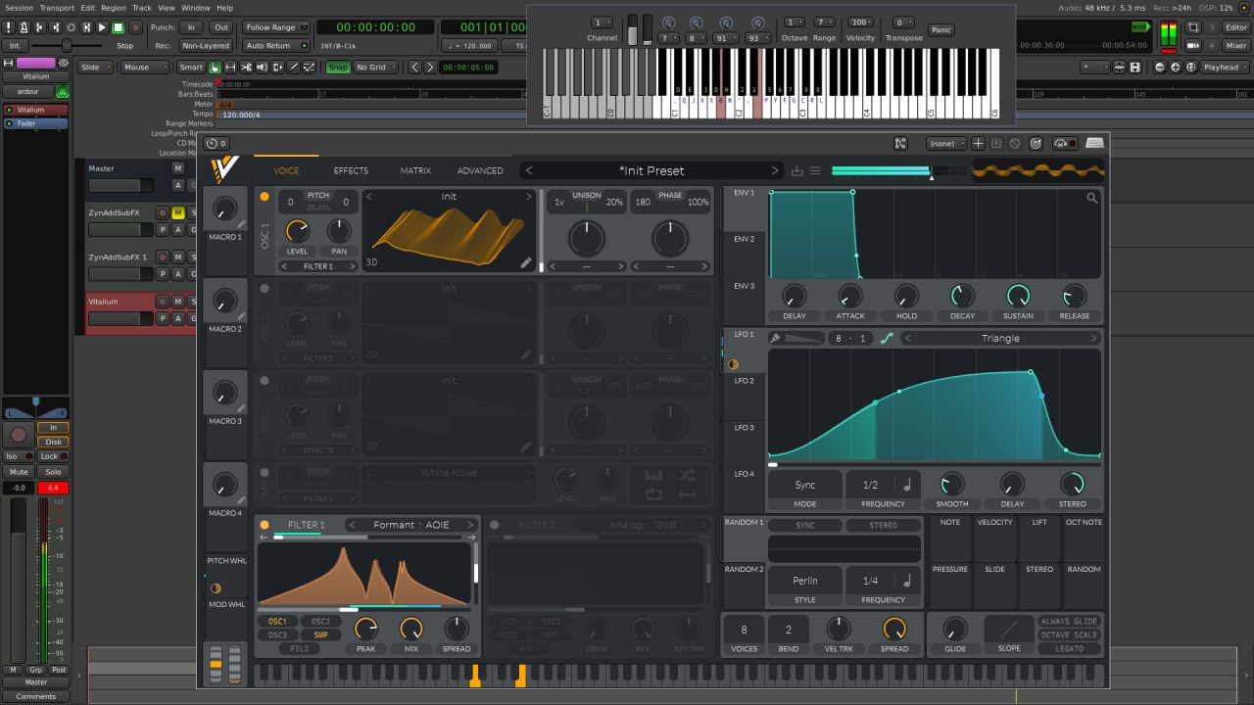The height and width of the screenshot is (705, 1254).
Task: Switch to the EFFECTS tab
Action: click(x=351, y=170)
